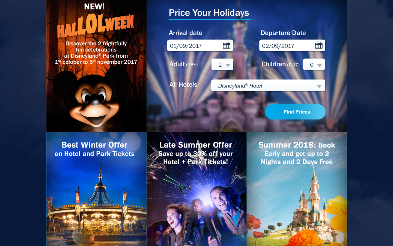Open the Late Summer Offer tile
The width and height of the screenshot is (393, 246).
[196, 189]
